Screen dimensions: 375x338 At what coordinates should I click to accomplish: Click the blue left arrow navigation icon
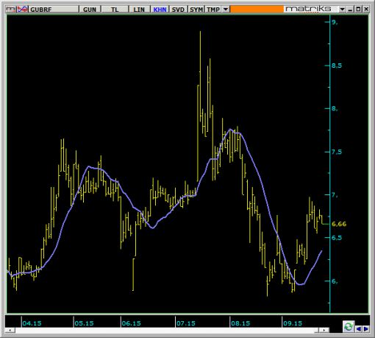pos(359,328)
